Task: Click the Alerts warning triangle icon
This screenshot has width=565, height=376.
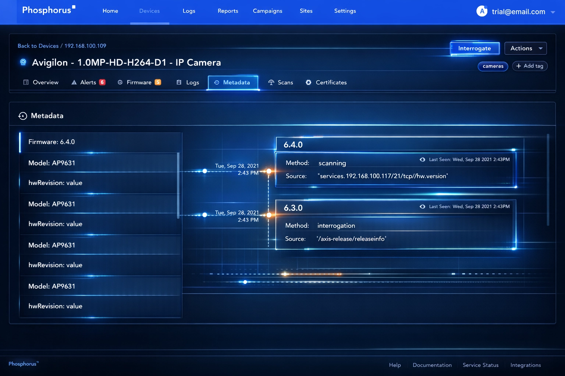Action: 74,82
